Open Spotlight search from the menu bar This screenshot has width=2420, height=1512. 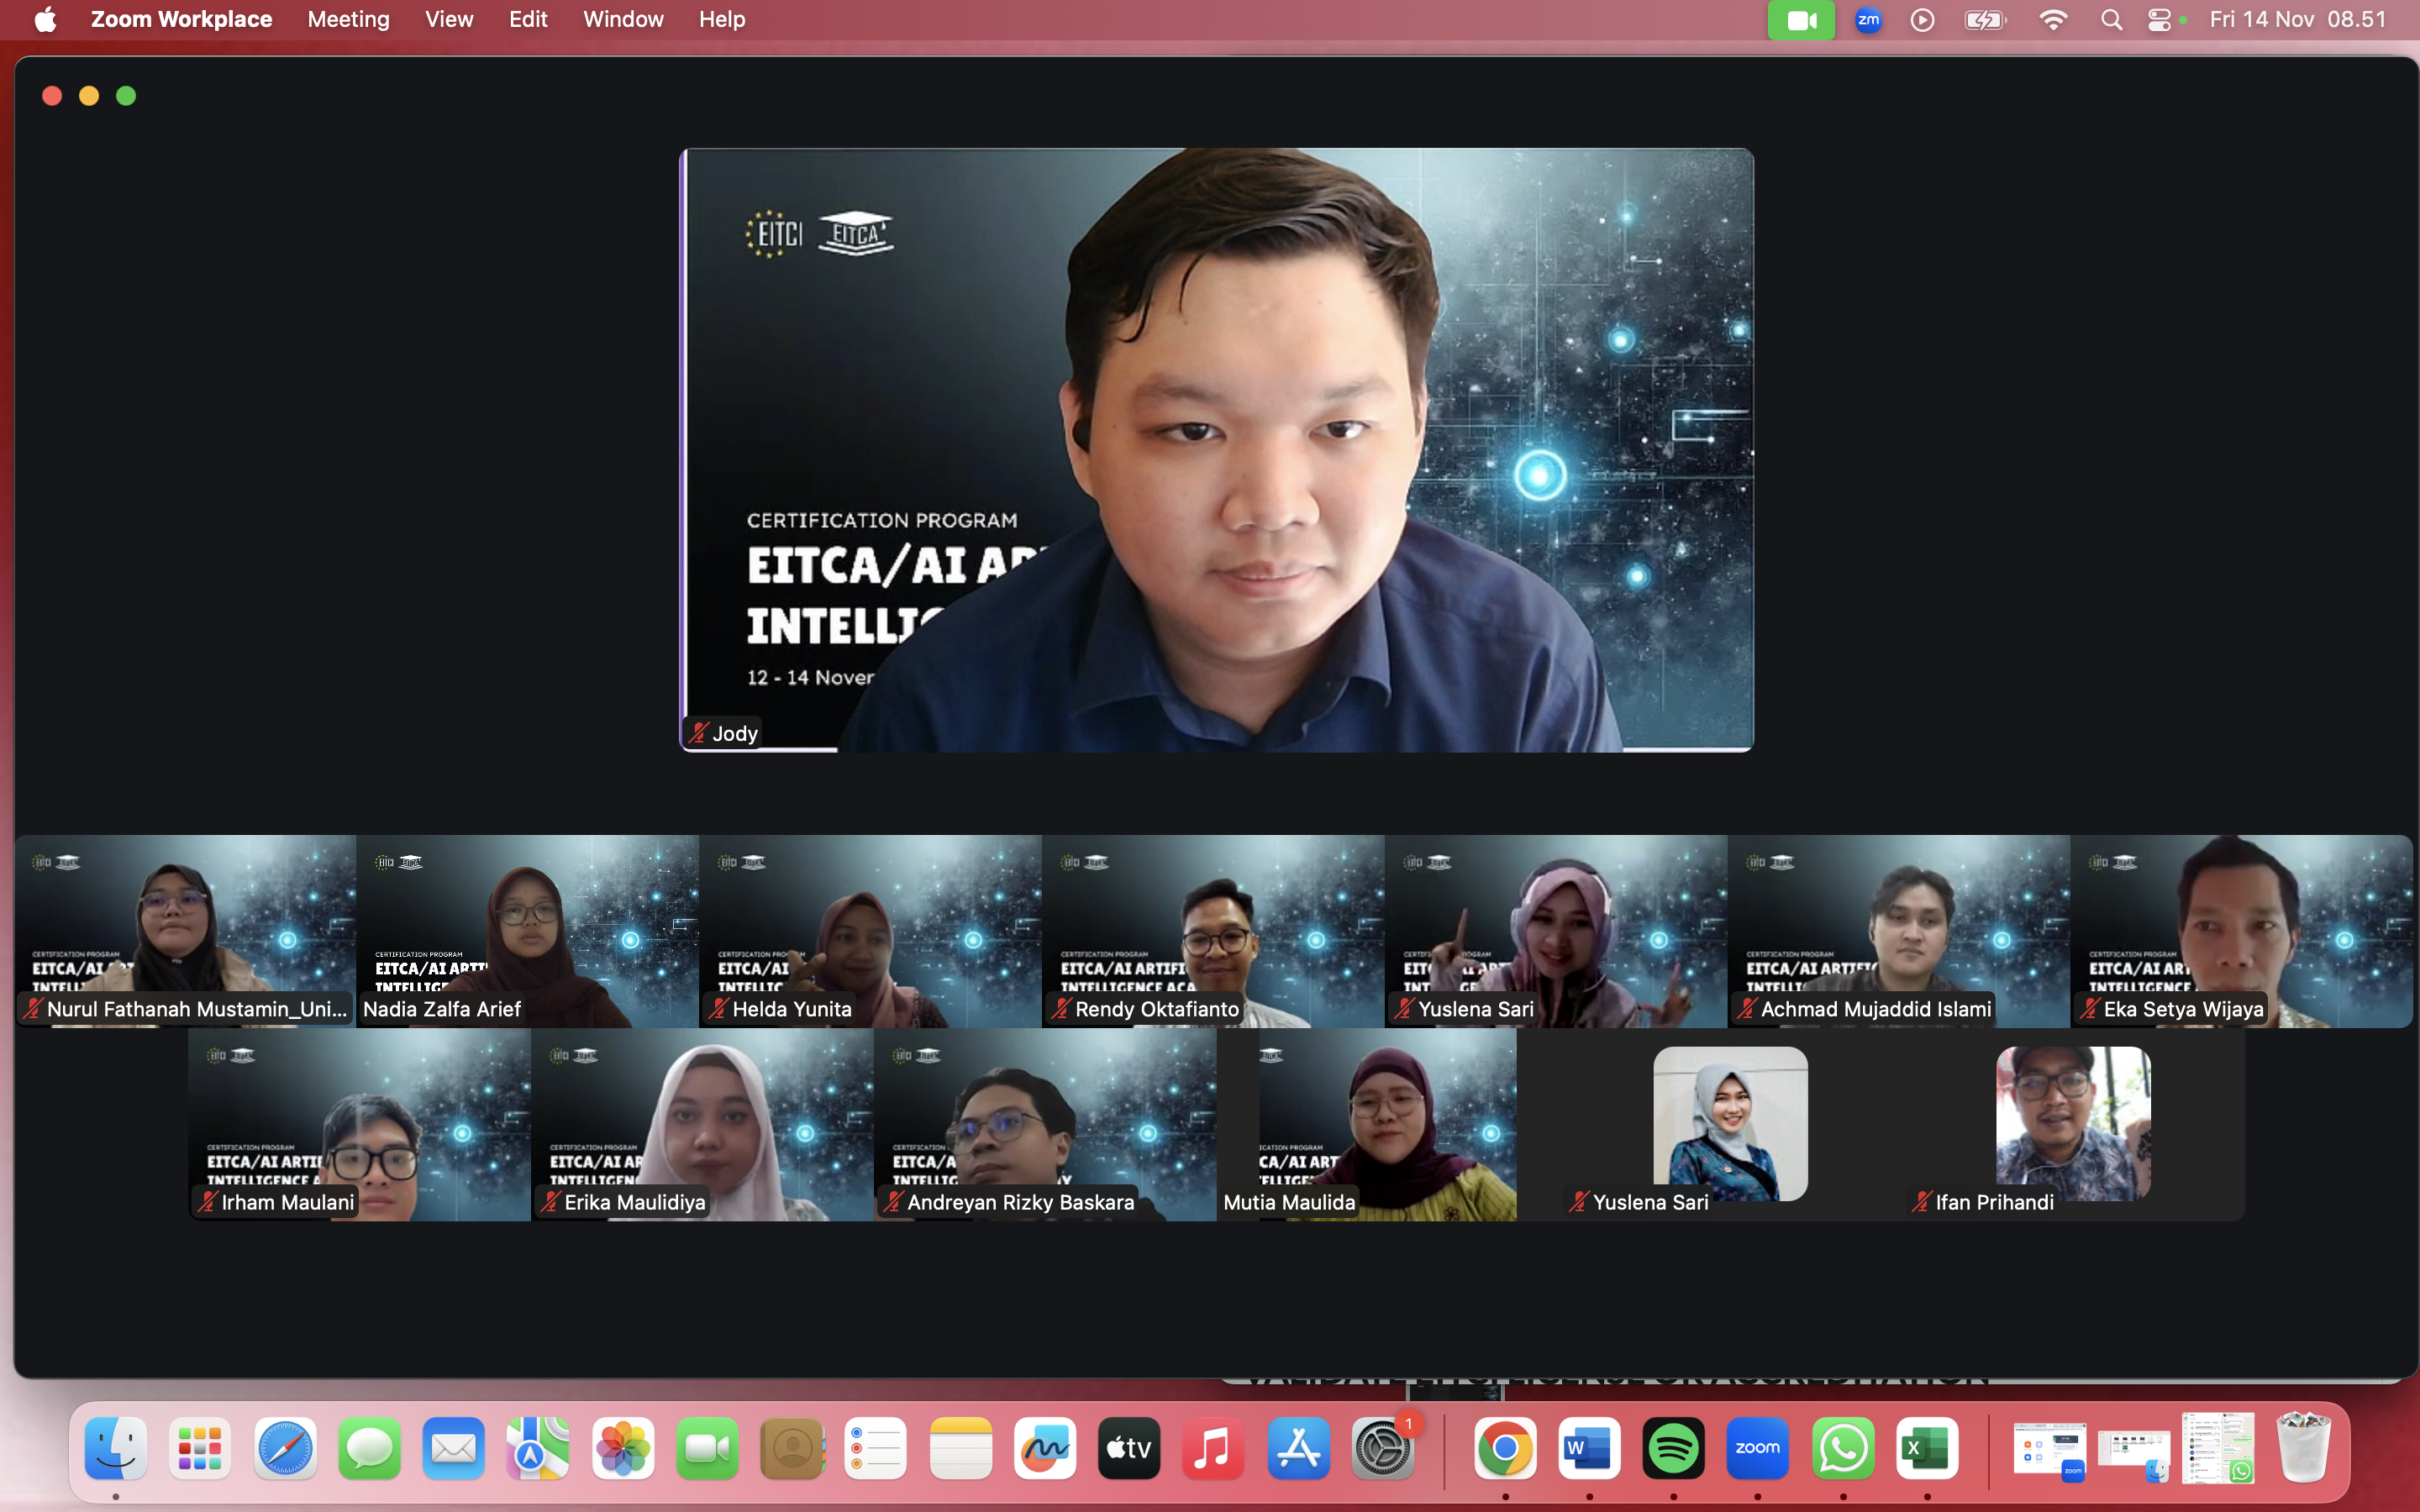2111,19
